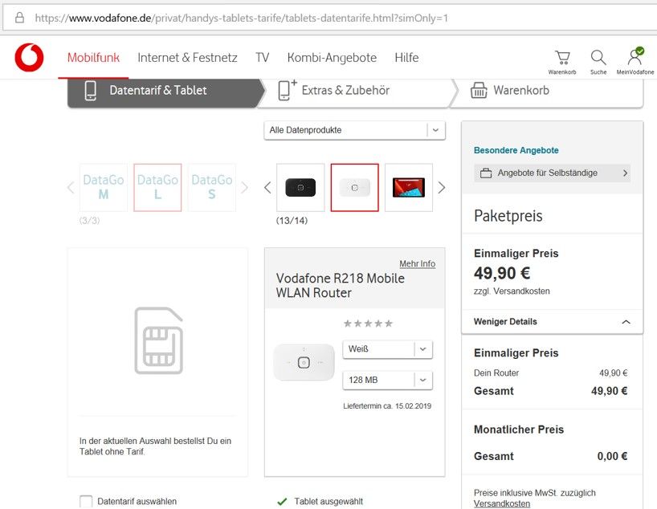Open Angebote für Selbständige
657x509 pixels.
point(552,173)
